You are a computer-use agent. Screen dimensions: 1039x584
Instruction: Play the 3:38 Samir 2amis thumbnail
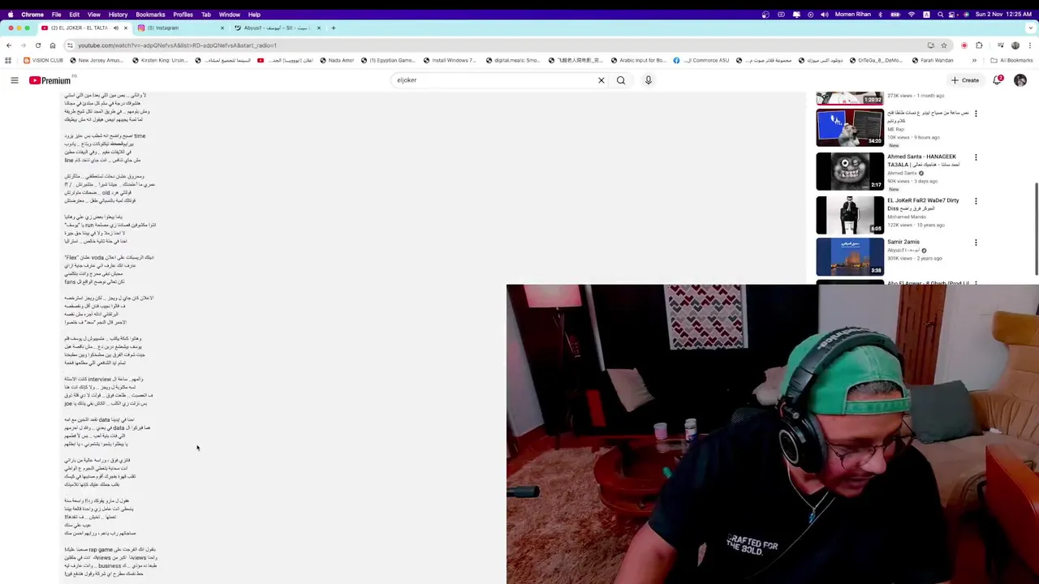[850, 256]
